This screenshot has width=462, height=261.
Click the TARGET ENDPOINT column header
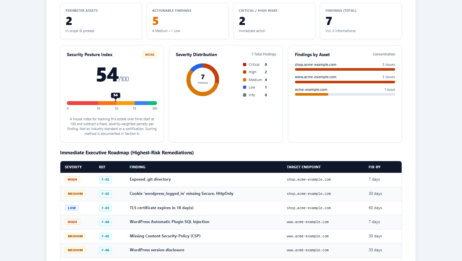304,167
